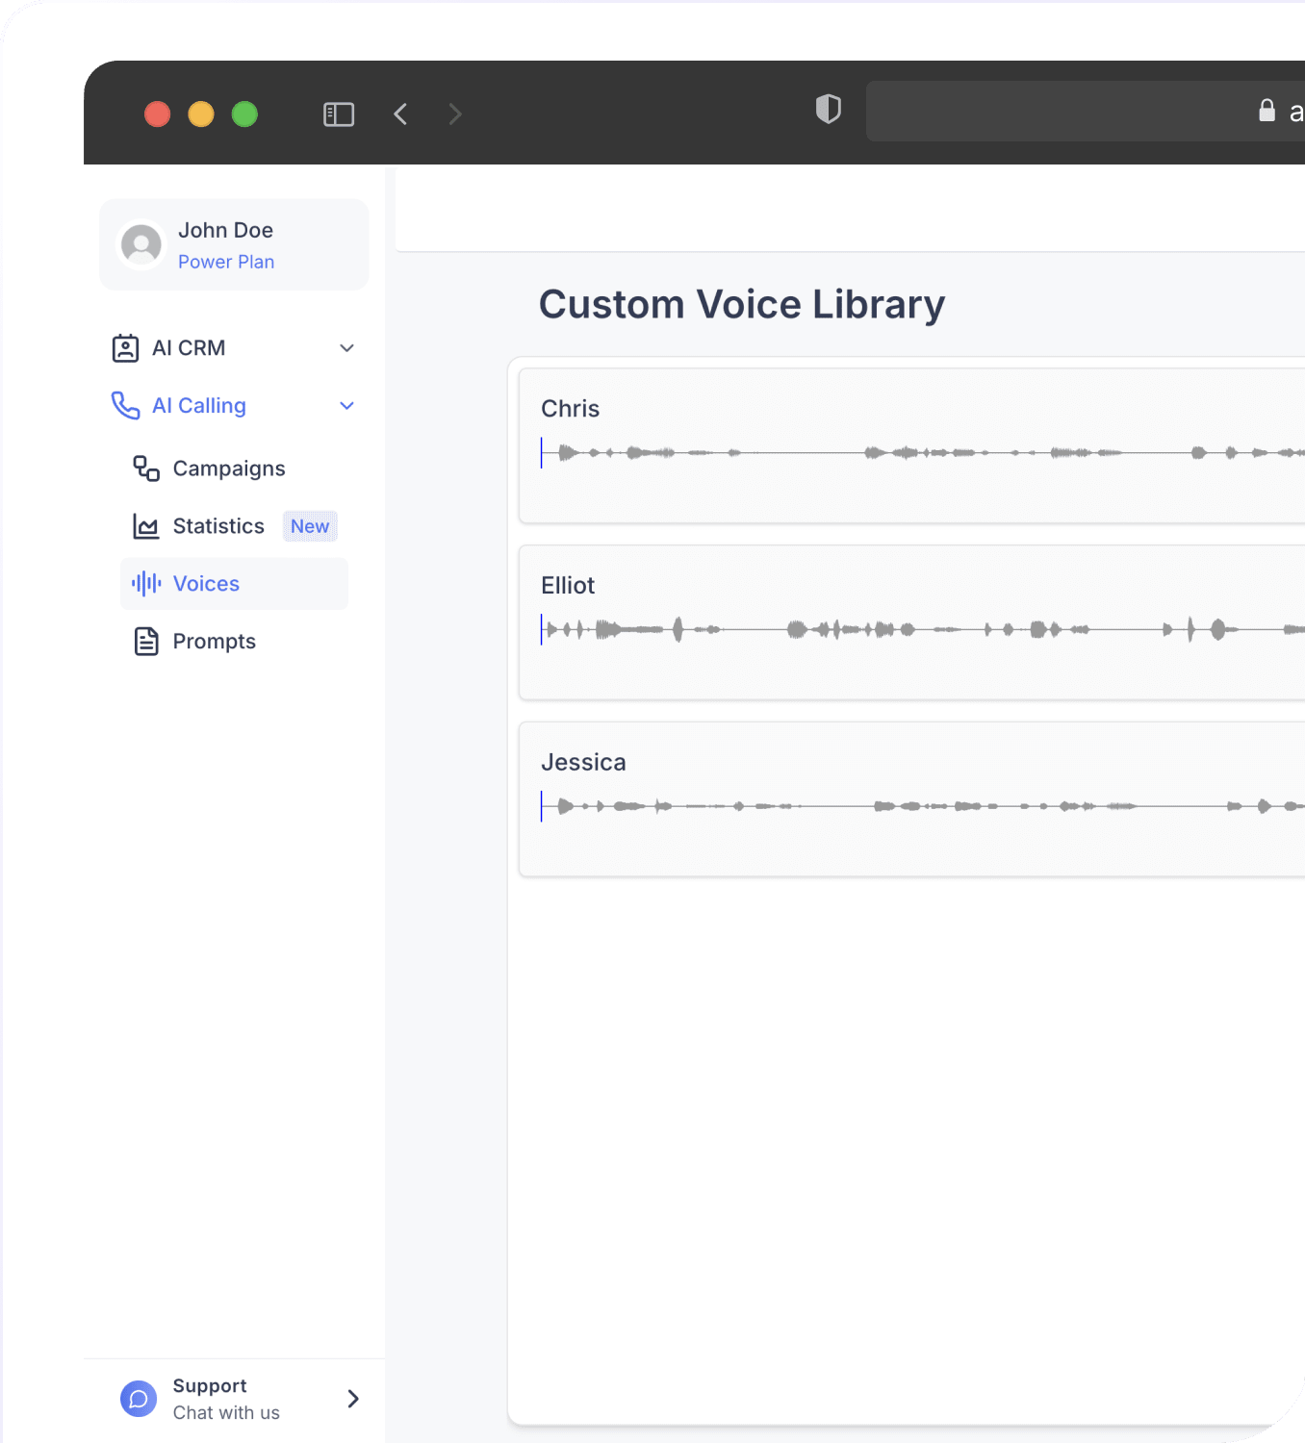The image size is (1305, 1443).
Task: Open Support via the right arrow
Action: [353, 1399]
